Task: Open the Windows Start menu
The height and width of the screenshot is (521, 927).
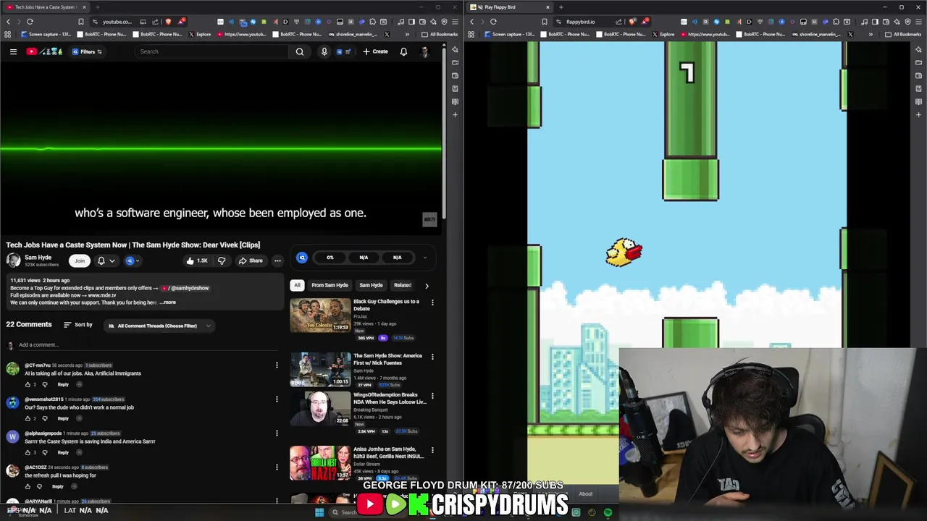Action: [x=319, y=512]
